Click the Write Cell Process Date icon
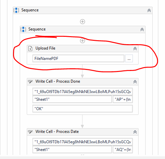The image size is (165, 159). tap(30, 132)
